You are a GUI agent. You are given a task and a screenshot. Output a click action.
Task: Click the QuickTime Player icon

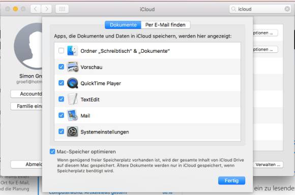click(x=72, y=83)
